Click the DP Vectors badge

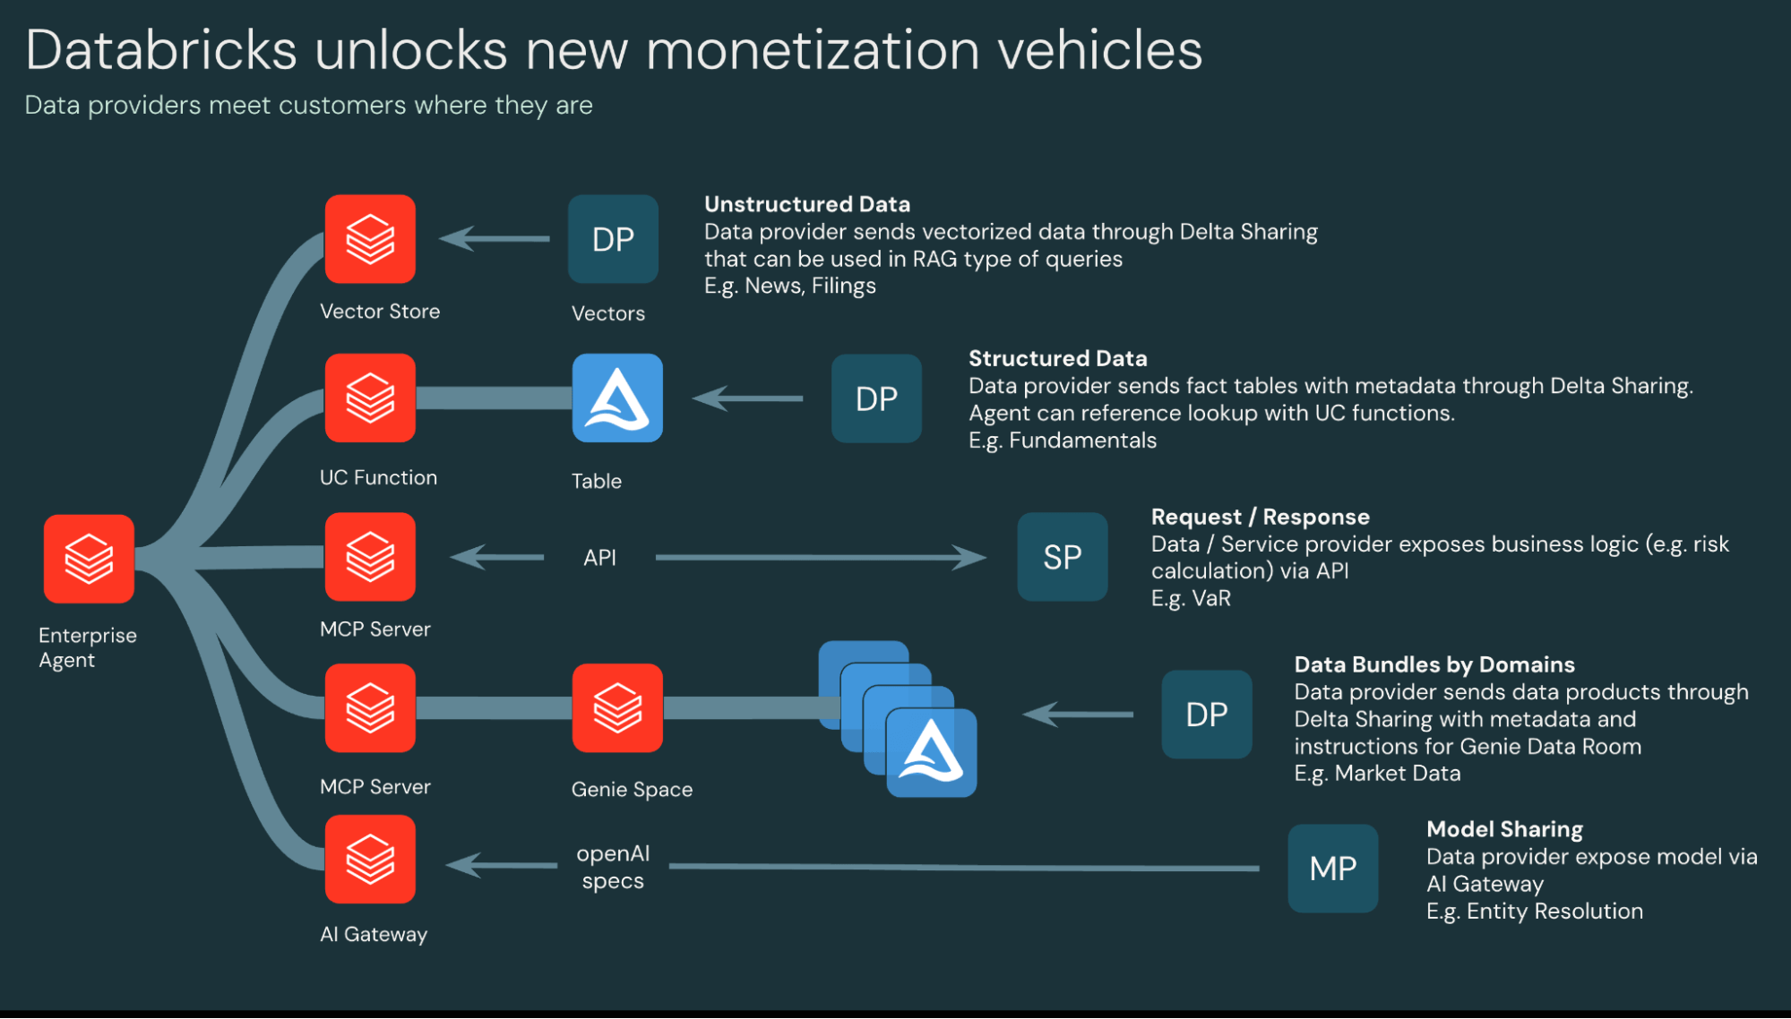point(612,239)
